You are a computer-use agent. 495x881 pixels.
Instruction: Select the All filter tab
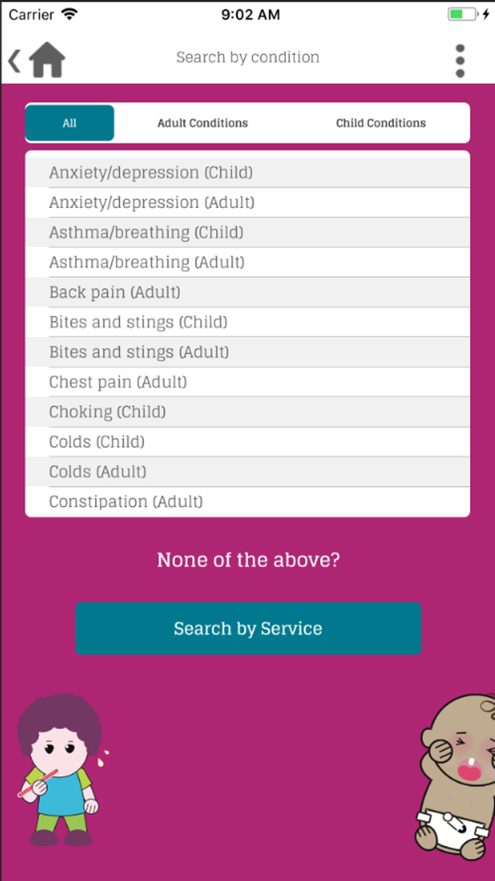point(70,123)
